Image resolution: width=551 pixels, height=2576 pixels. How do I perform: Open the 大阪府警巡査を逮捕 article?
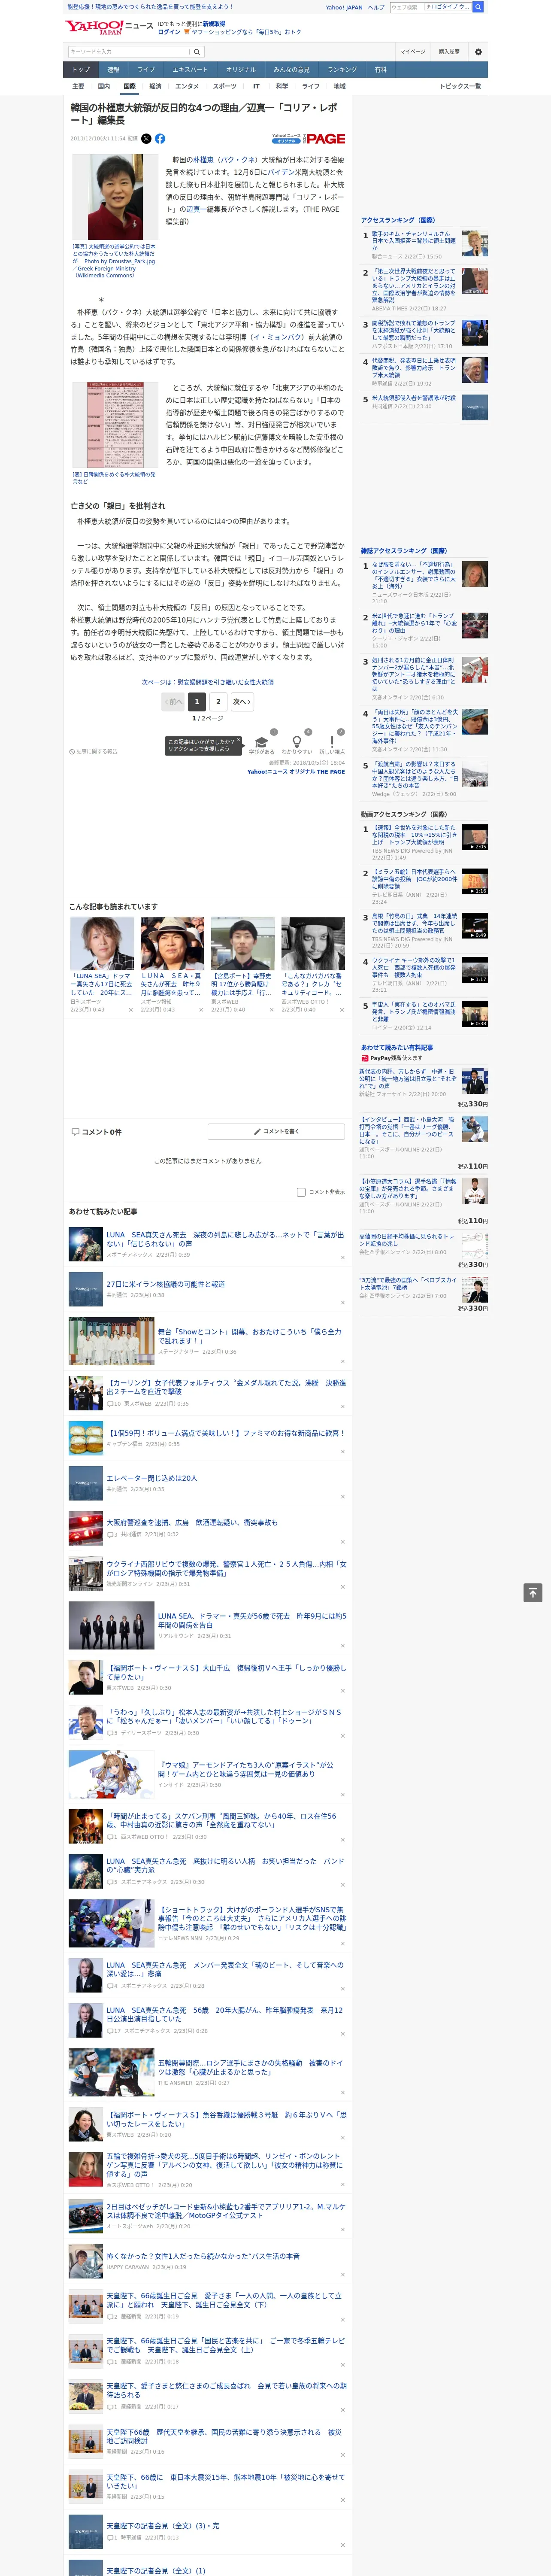tap(192, 1522)
